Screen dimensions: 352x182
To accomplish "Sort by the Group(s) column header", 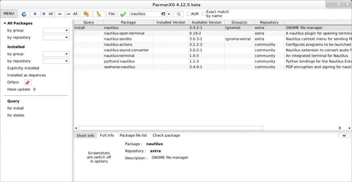I will click(x=239, y=22).
